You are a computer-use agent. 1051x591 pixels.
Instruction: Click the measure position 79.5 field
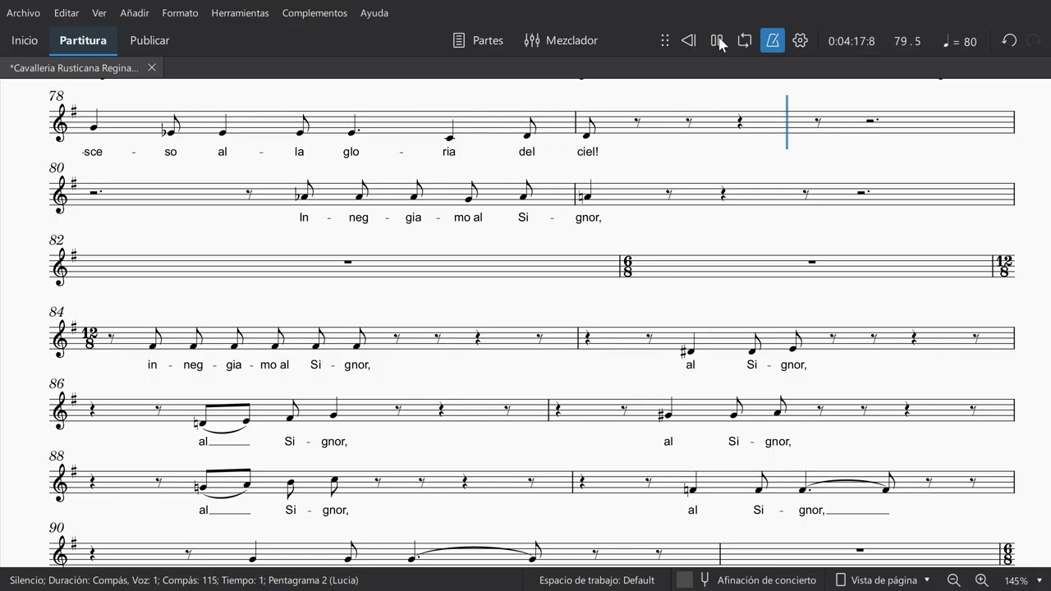pos(907,41)
